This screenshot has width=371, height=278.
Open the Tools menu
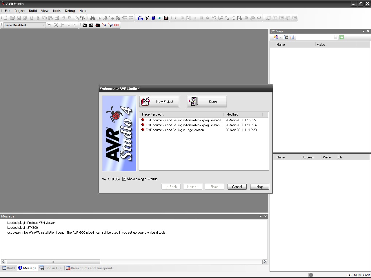[x=57, y=11]
